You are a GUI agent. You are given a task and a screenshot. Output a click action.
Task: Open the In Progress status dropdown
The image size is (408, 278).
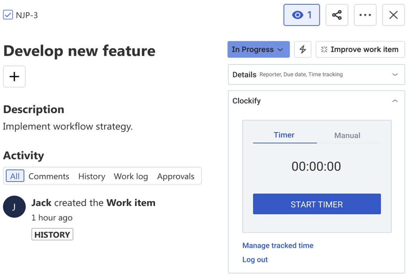pos(258,49)
